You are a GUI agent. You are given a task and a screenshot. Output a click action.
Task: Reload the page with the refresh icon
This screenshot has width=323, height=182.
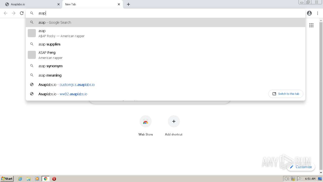(22, 13)
